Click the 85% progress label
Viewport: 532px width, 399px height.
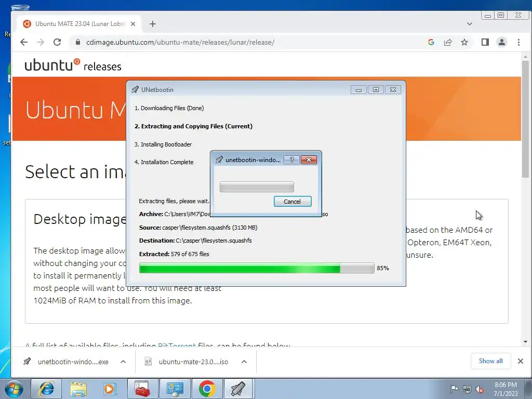point(383,268)
